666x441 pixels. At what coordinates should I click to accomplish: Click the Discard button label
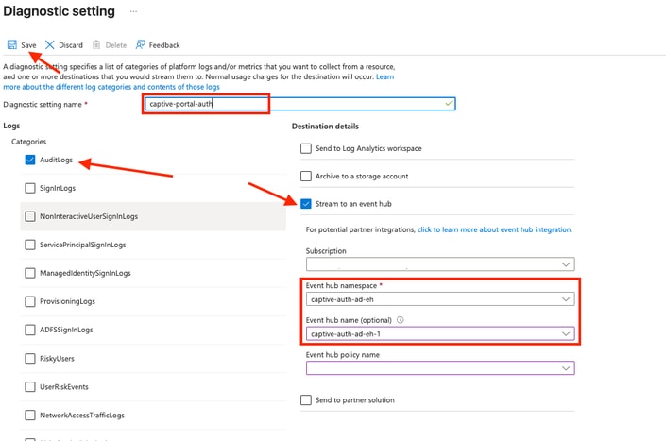(71, 45)
